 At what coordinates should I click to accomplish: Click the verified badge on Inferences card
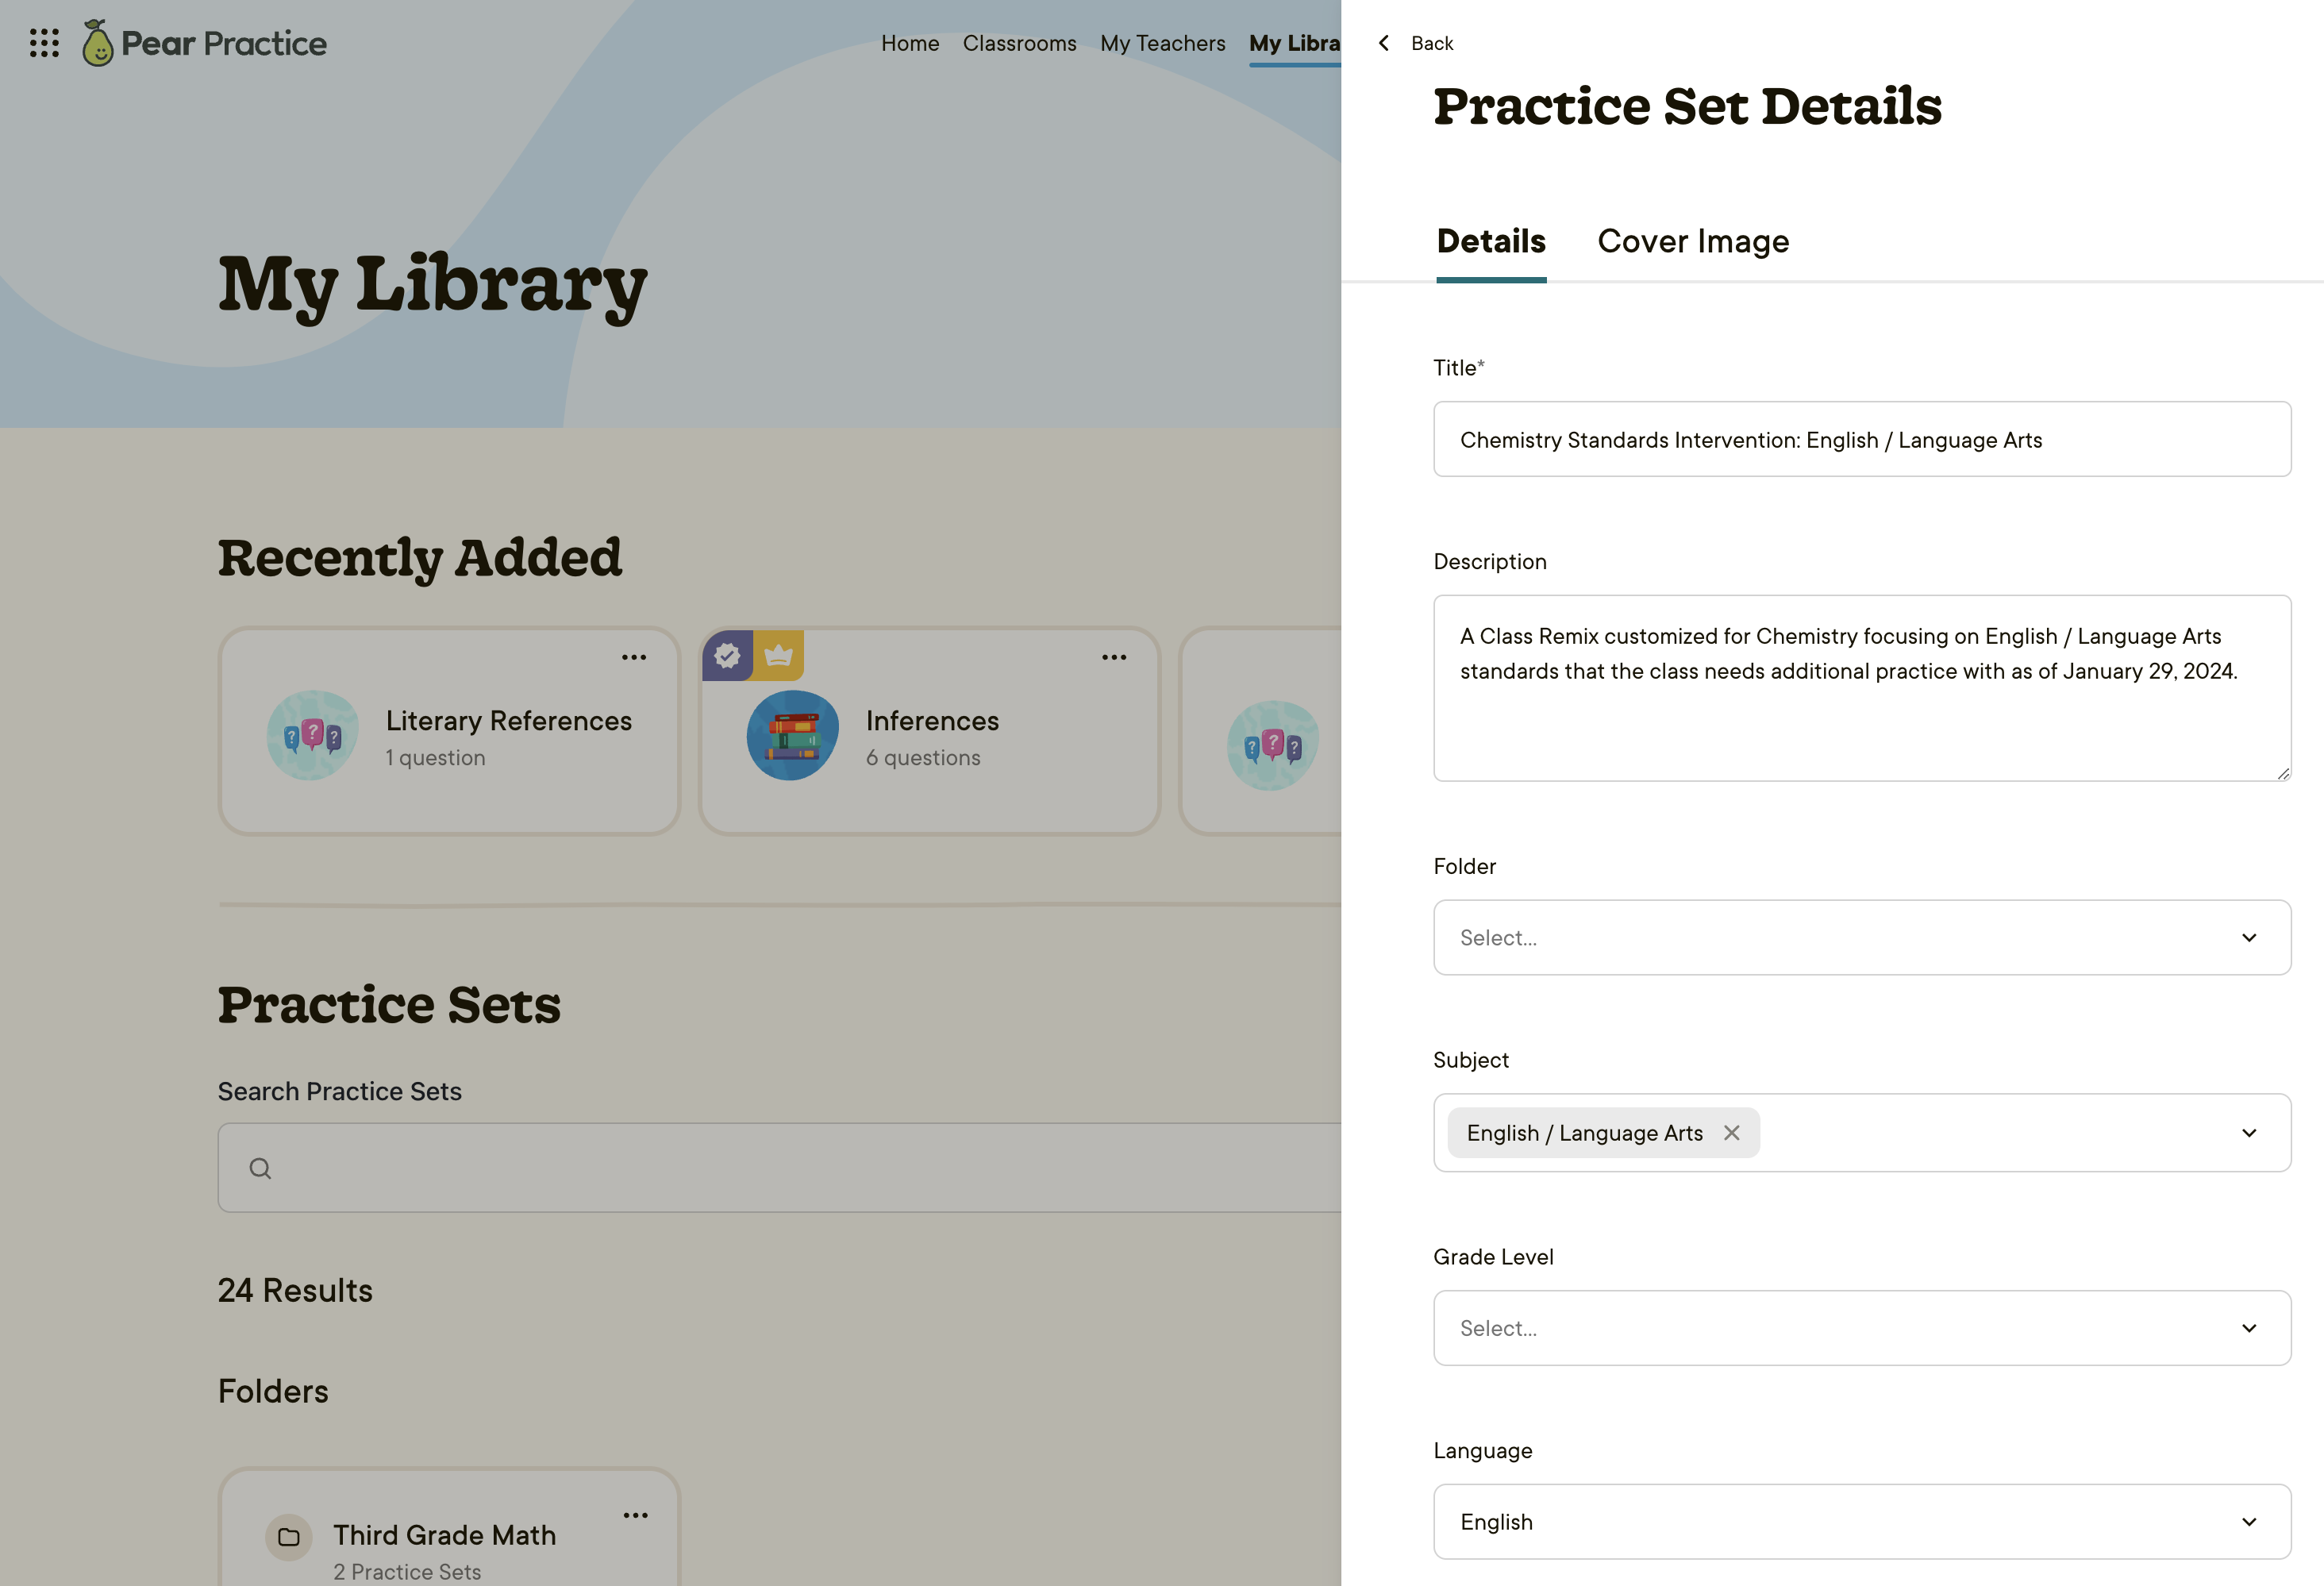727,656
